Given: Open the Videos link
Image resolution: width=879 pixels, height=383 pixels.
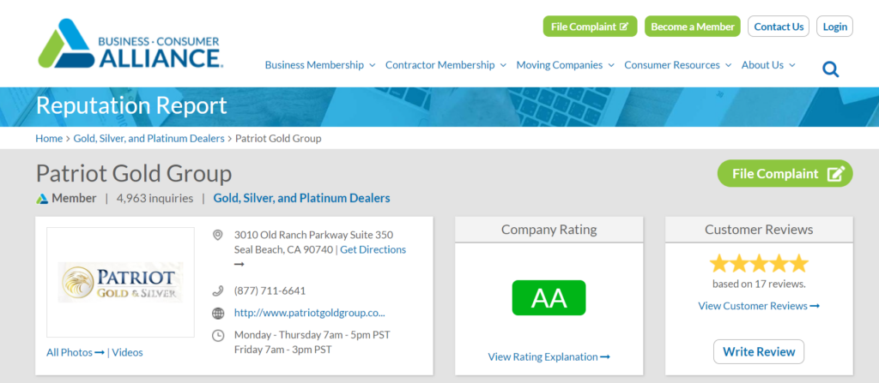Looking at the screenshot, I should [127, 353].
